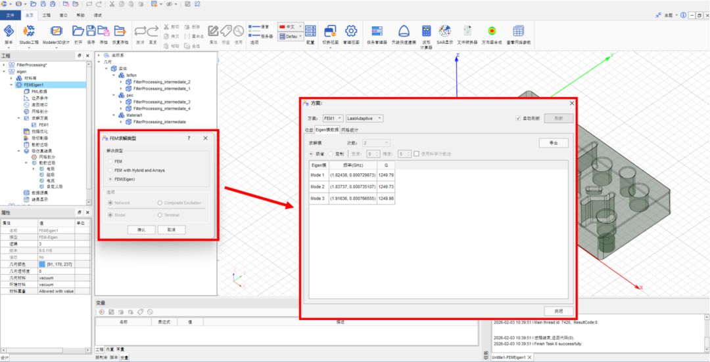Click 取消 in FEM求解类型 dialog
This screenshot has height=362, width=710.
(x=172, y=230)
